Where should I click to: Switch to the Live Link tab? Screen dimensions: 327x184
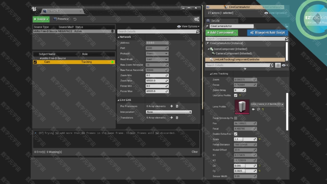53,11
